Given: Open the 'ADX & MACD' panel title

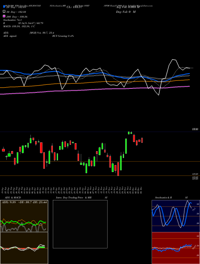Looking at the screenshot, I should pos(13,198).
